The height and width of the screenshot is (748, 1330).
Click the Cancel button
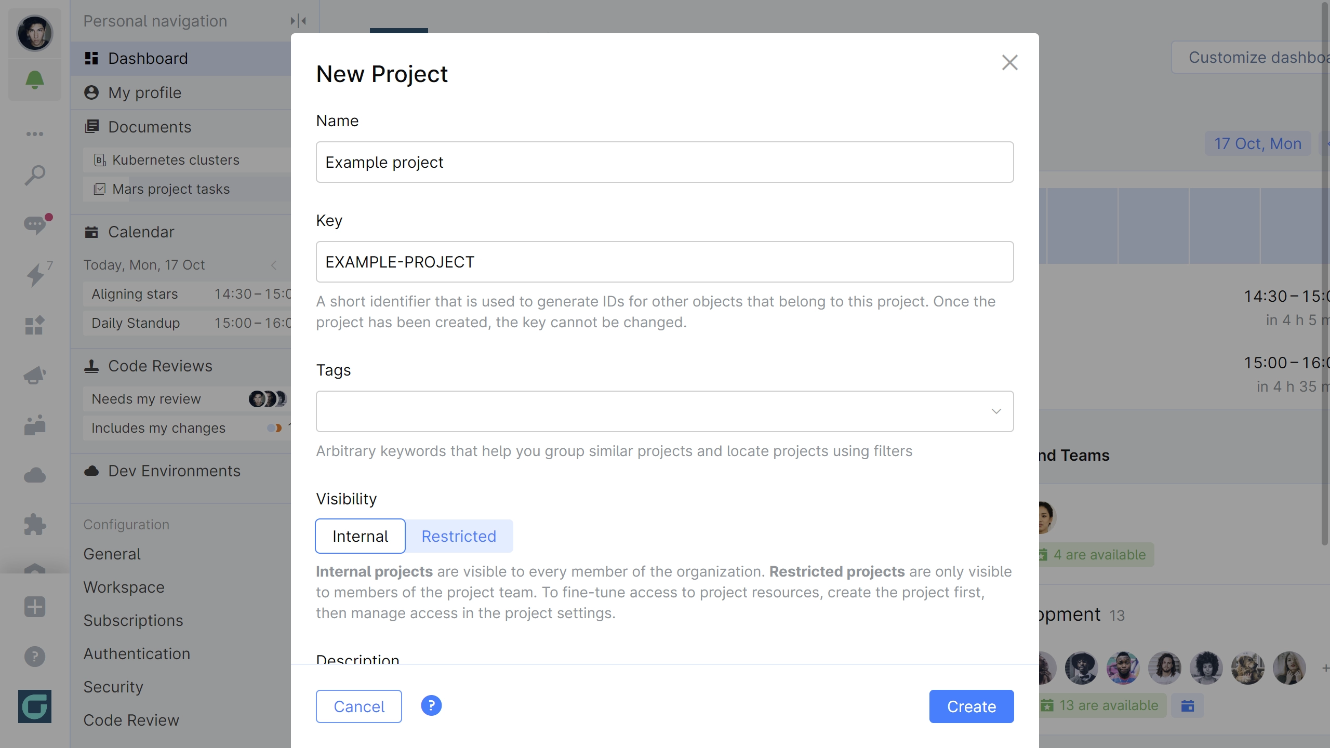click(358, 706)
